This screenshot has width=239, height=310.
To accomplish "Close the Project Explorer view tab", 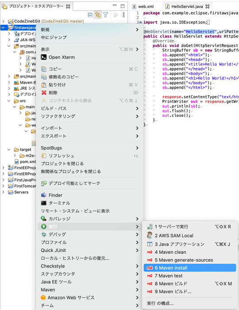I will (68, 7).
